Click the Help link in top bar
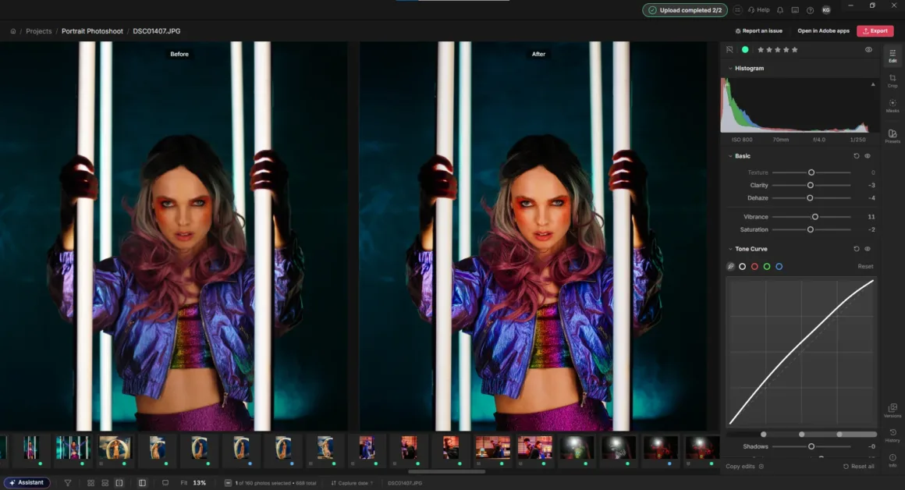The height and width of the screenshot is (490, 905). 759,10
